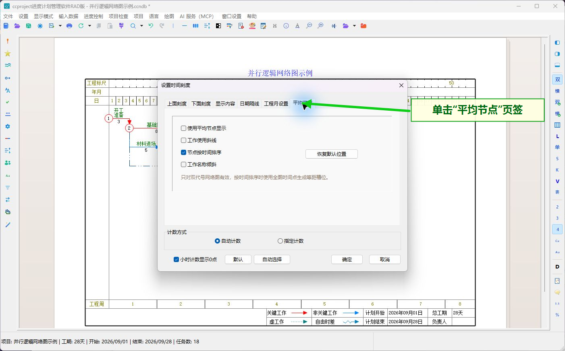Click the yellow star icon in left sidebar

(x=7, y=54)
